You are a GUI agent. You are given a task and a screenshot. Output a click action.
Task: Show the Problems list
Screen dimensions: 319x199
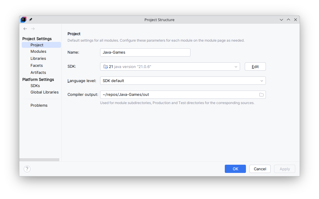[x=39, y=106]
